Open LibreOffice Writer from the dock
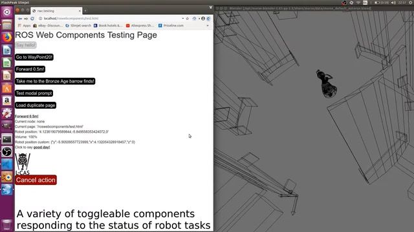 tap(7, 50)
